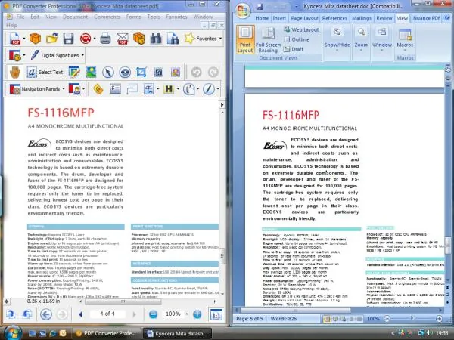
Task: Click the pencil line drawing tool
Action: click(209, 89)
